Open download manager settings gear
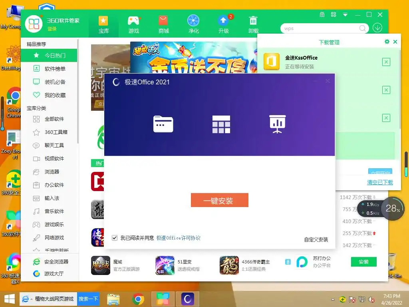409x307 pixels. tap(387, 42)
